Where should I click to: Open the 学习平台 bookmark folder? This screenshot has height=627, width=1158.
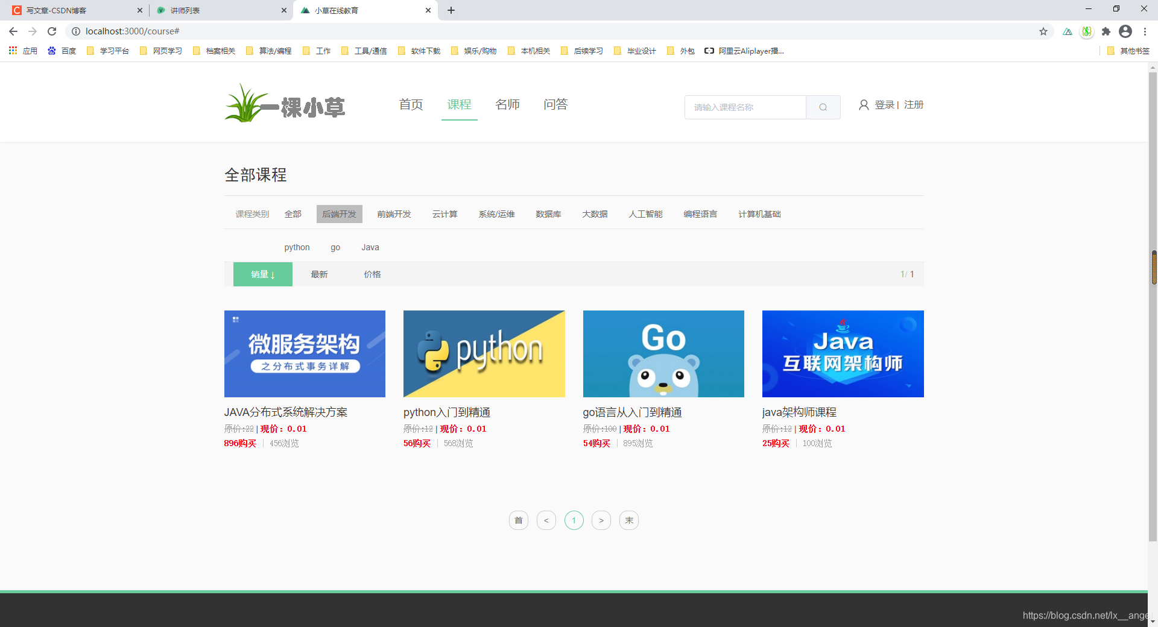coord(108,51)
